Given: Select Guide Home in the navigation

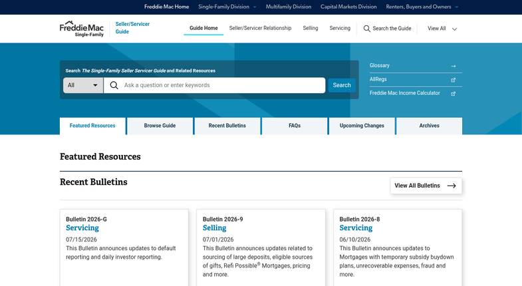Looking at the screenshot, I should point(203,29).
